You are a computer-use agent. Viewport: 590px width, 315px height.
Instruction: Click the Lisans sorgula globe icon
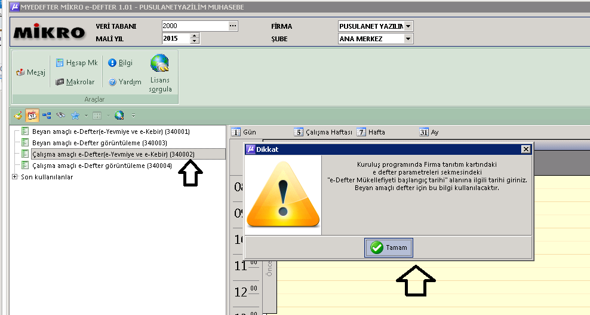point(159,63)
